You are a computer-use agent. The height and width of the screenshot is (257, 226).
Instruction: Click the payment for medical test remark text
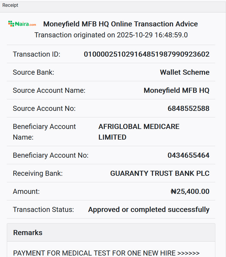click(106, 253)
